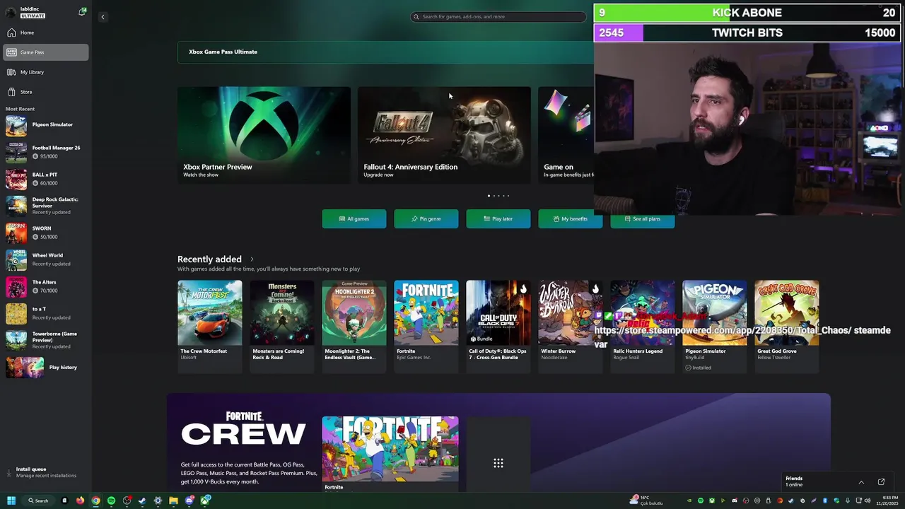
Task: Click the Pin genre button
Action: click(x=426, y=219)
